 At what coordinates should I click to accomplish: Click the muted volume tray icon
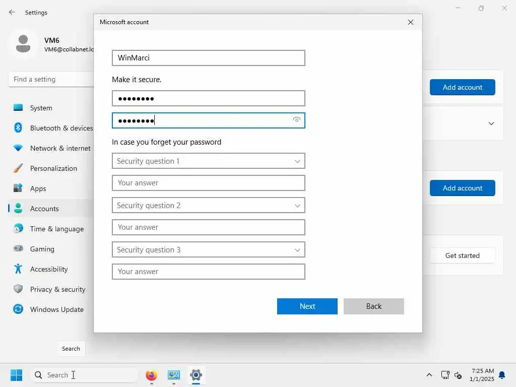(x=458, y=375)
